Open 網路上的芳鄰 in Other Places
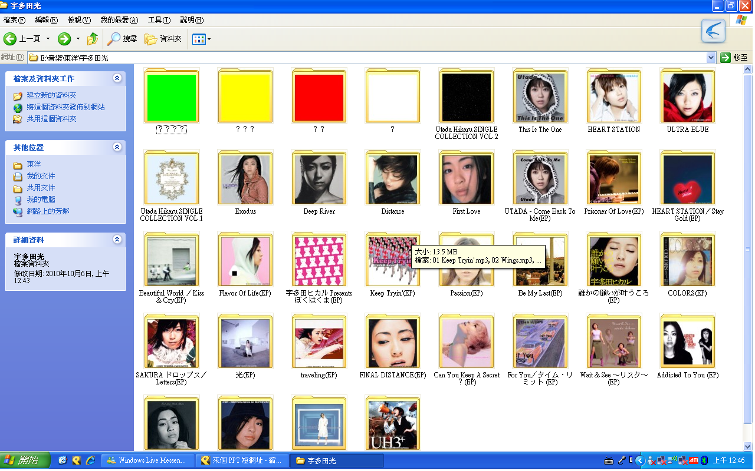This screenshot has width=755, height=471. [48, 211]
